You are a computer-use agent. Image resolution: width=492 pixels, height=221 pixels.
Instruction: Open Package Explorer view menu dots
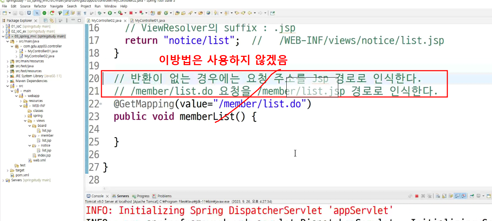click(x=66, y=20)
